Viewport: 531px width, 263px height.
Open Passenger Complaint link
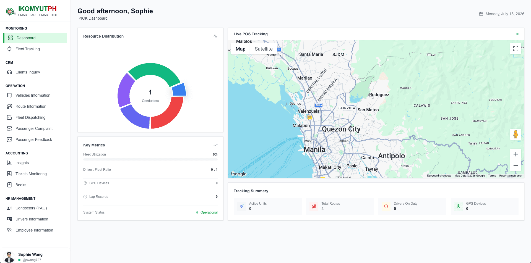(x=35, y=128)
